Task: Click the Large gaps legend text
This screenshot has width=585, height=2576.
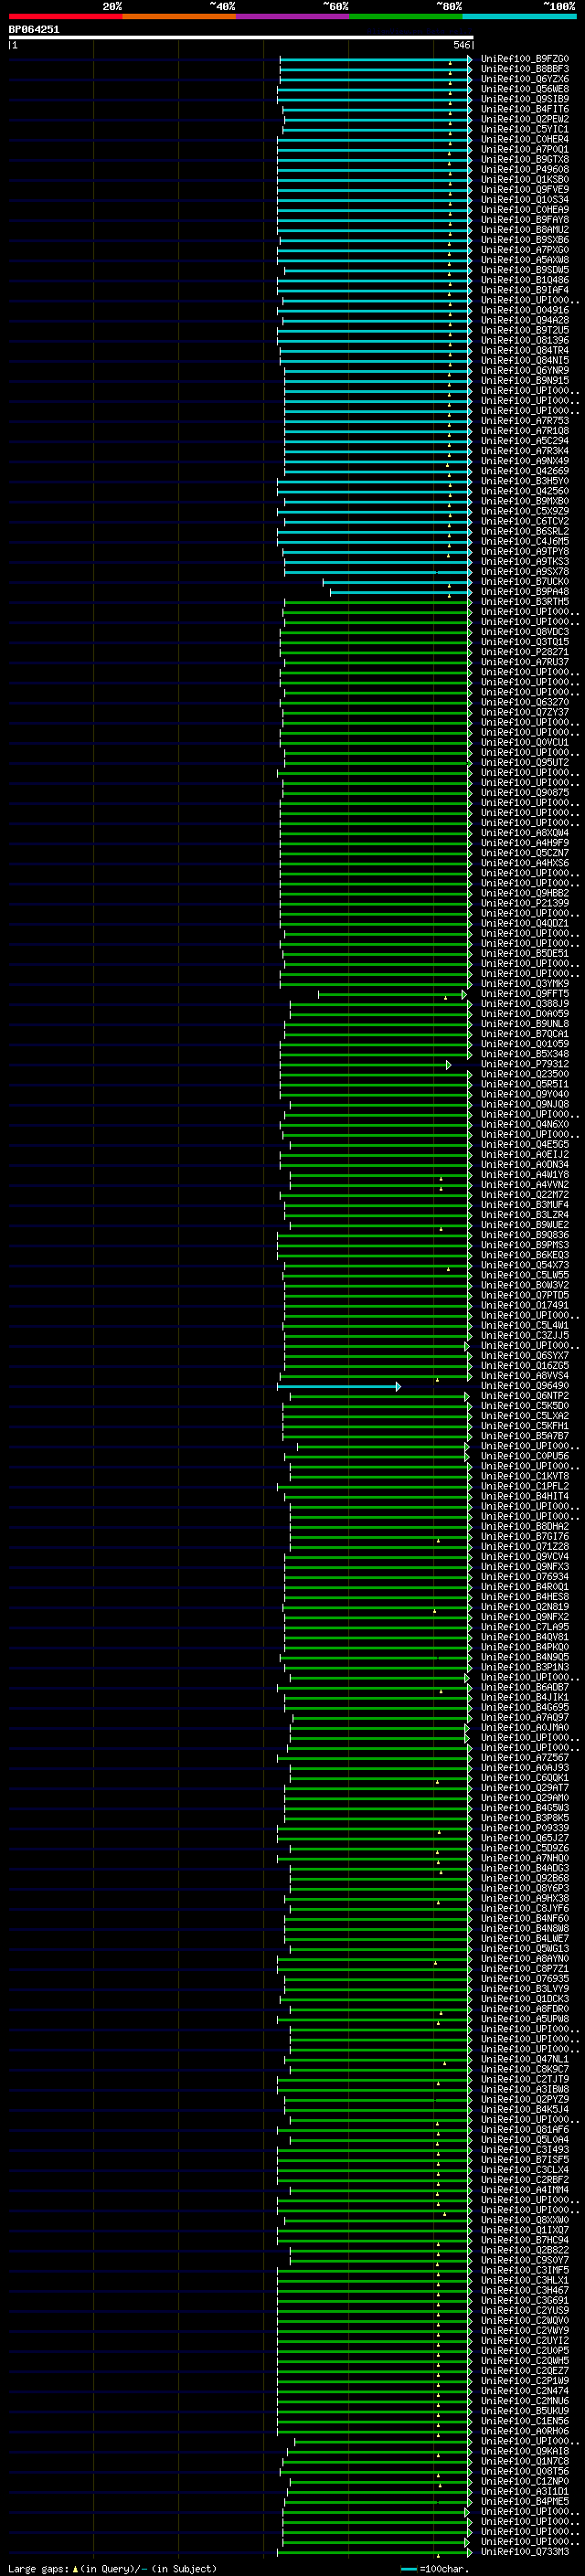Action: (112, 2568)
